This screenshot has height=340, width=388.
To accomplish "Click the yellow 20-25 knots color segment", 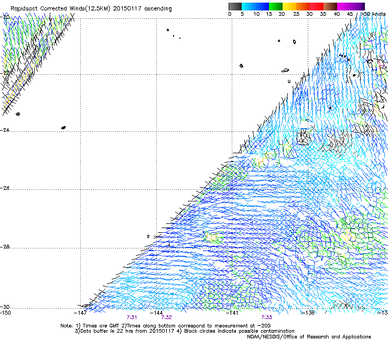I will pos(289,6).
